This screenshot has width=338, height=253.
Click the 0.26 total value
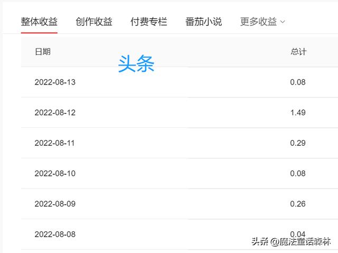point(298,204)
